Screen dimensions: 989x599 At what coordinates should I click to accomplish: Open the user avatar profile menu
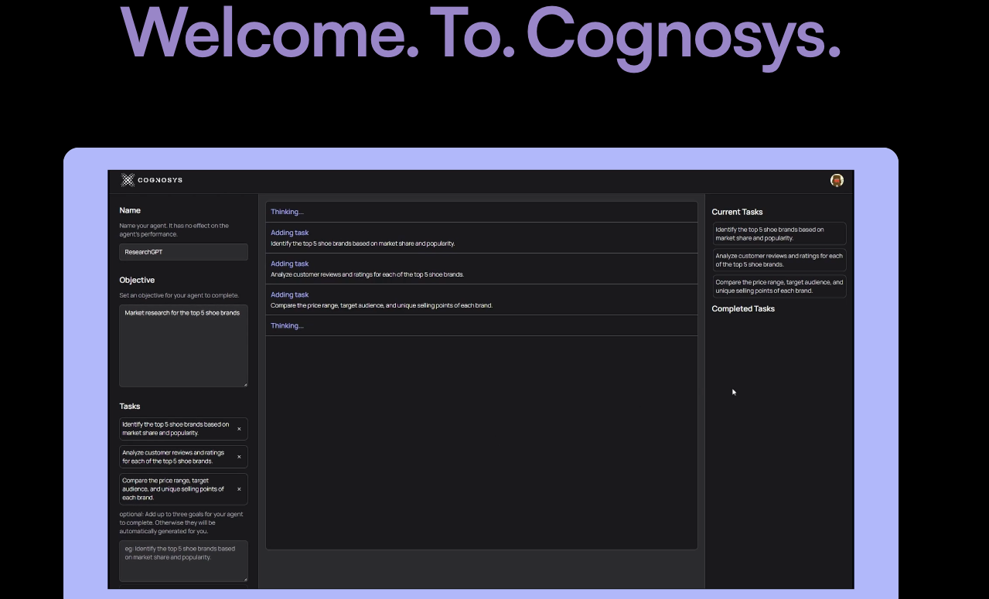click(837, 180)
